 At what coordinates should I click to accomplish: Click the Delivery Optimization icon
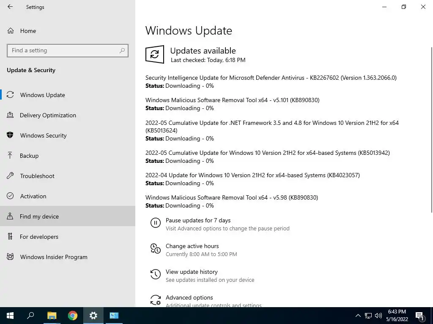pos(10,115)
